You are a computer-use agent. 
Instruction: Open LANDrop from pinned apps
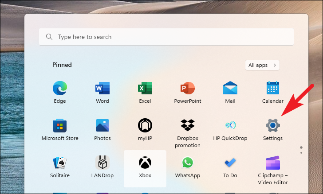(102, 167)
